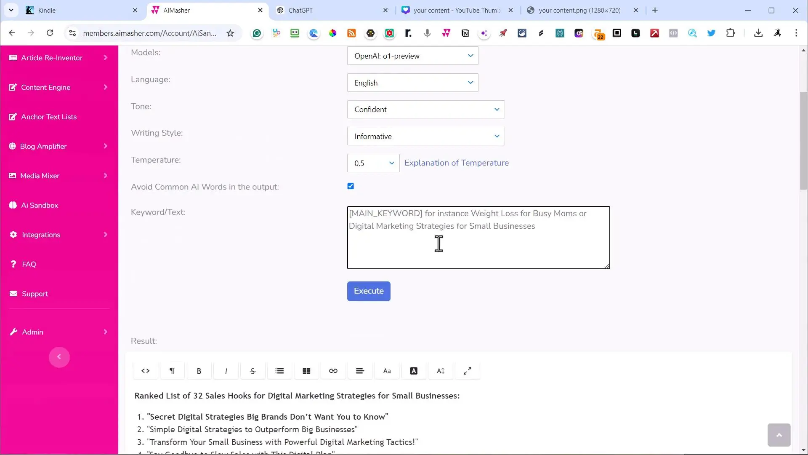Screen dimensions: 808x455
Task: Open the Chrome three-dot menu
Action: [796, 33]
